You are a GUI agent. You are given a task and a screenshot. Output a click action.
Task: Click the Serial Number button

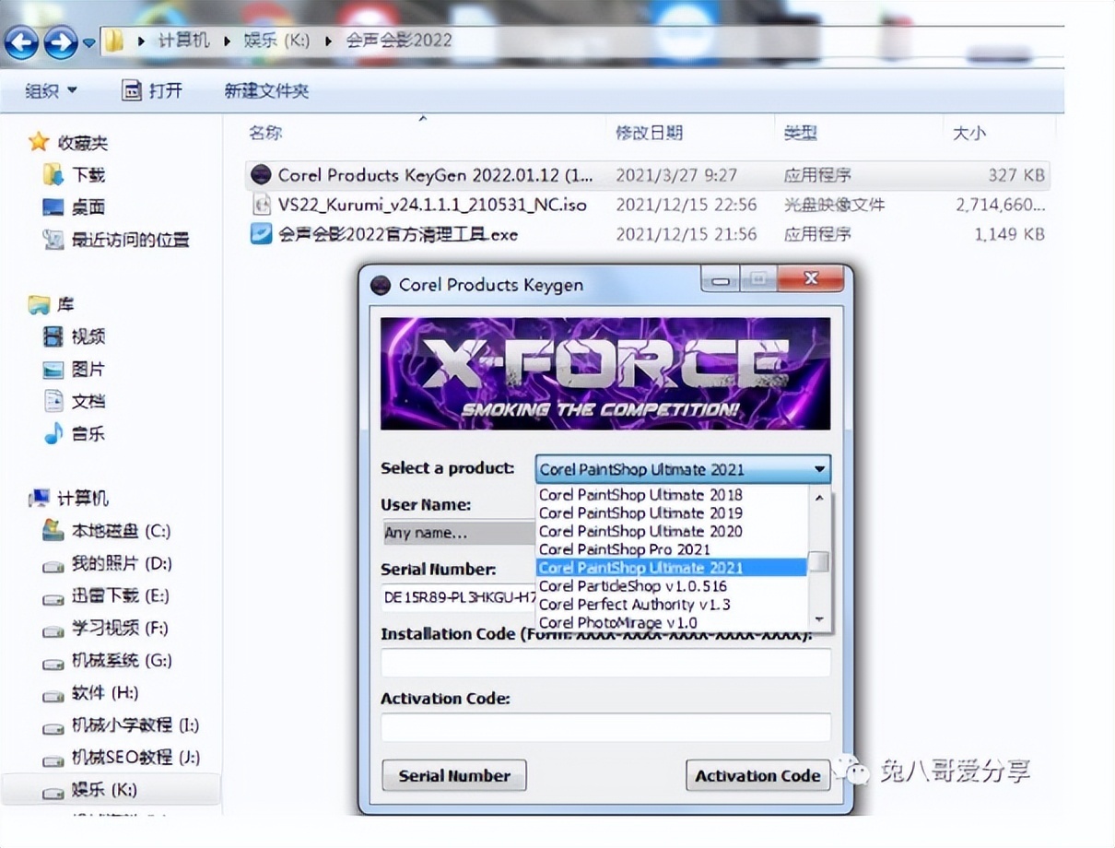(453, 775)
